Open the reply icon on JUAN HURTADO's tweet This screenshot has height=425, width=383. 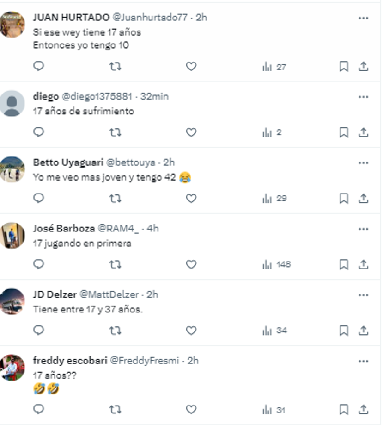tap(38, 67)
